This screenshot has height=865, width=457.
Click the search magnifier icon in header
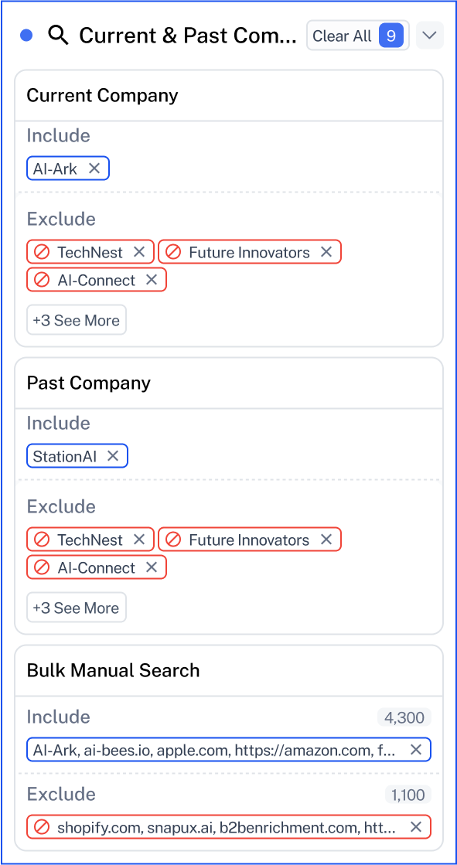(58, 36)
